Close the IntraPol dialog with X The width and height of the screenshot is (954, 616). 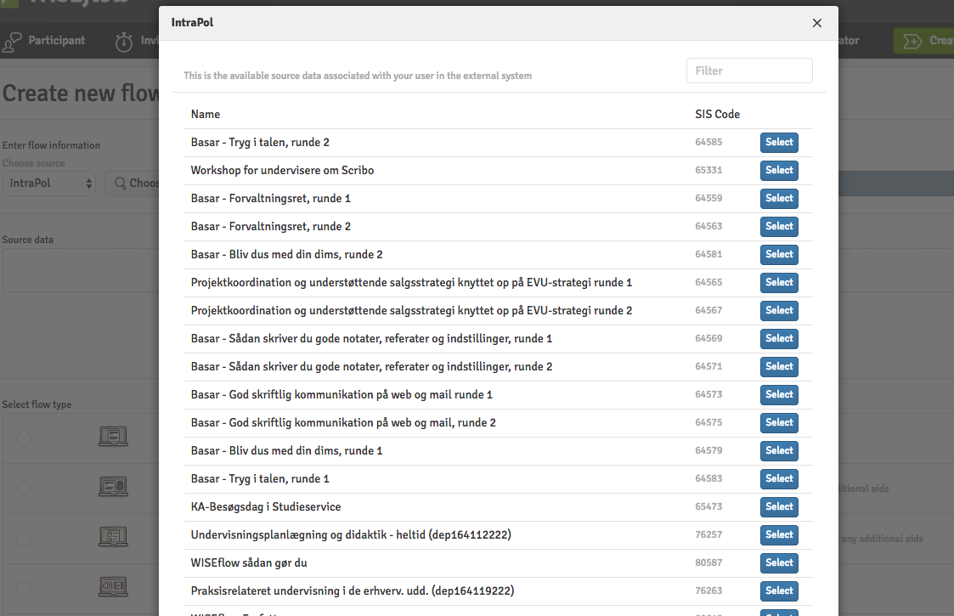[x=816, y=23]
